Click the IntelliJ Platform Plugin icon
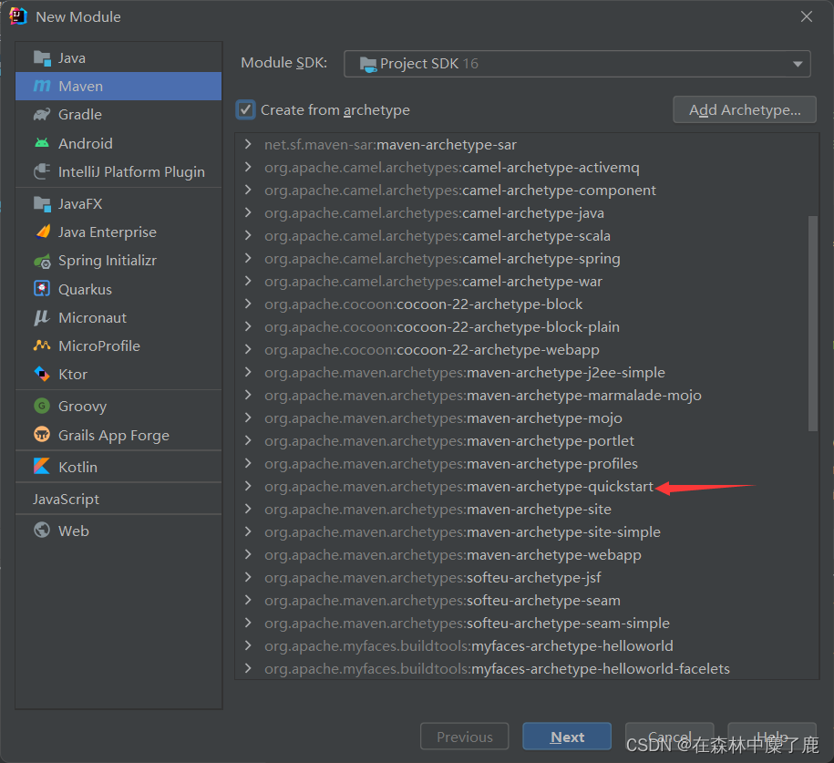The image size is (834, 763). coord(42,171)
